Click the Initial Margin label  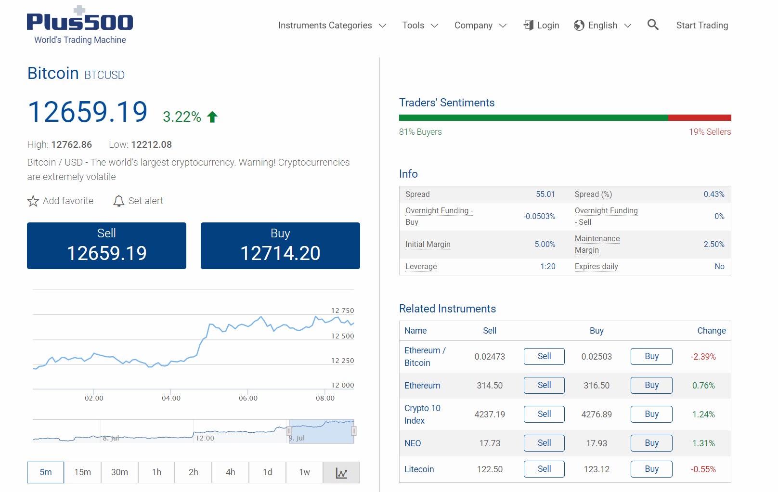pyautogui.click(x=428, y=245)
